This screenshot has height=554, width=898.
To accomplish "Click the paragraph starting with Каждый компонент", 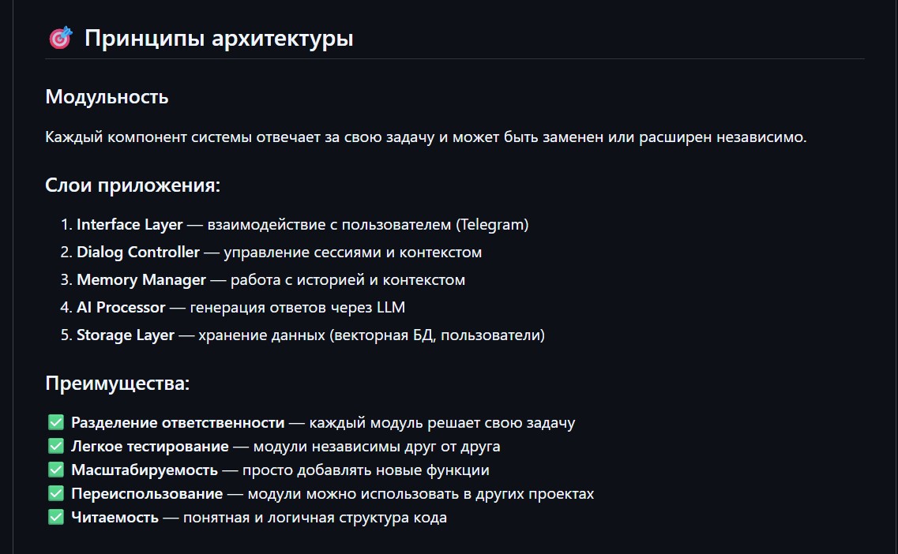I will [426, 137].
